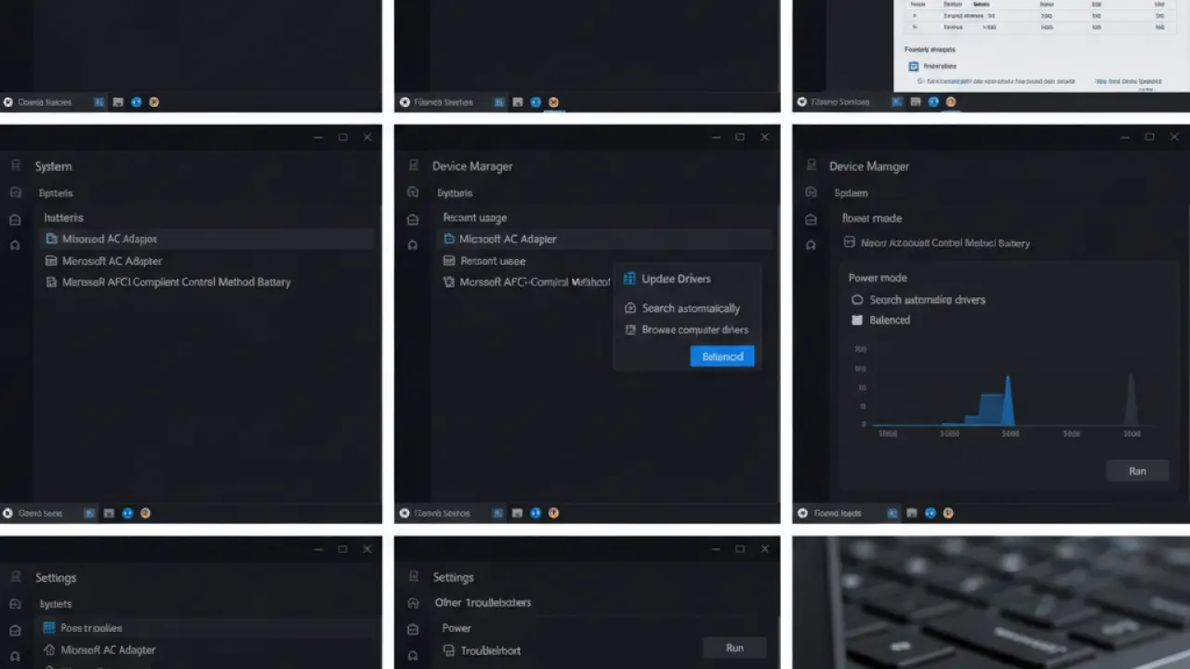Viewport: 1190px width, 669px height.
Task: Click the Power label in Settings troubleshooters
Action: tap(456, 628)
